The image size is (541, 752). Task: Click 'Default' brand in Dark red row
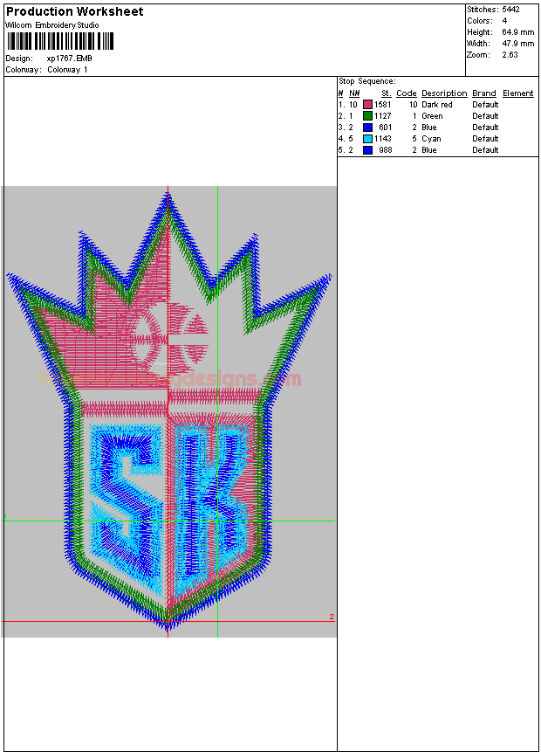click(485, 105)
